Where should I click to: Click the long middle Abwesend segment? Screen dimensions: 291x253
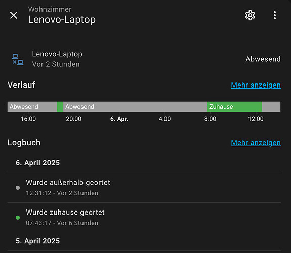135,107
